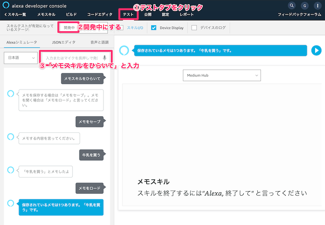Click the Alexa ring beside とメモしたよ response
Image resolution: width=325 pixels, height=225 pixels.
[10, 170]
